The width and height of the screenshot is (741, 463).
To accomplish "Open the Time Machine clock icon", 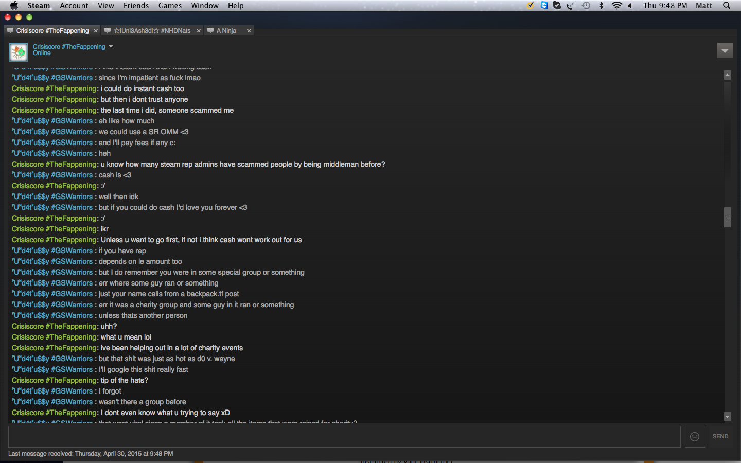I will (586, 6).
